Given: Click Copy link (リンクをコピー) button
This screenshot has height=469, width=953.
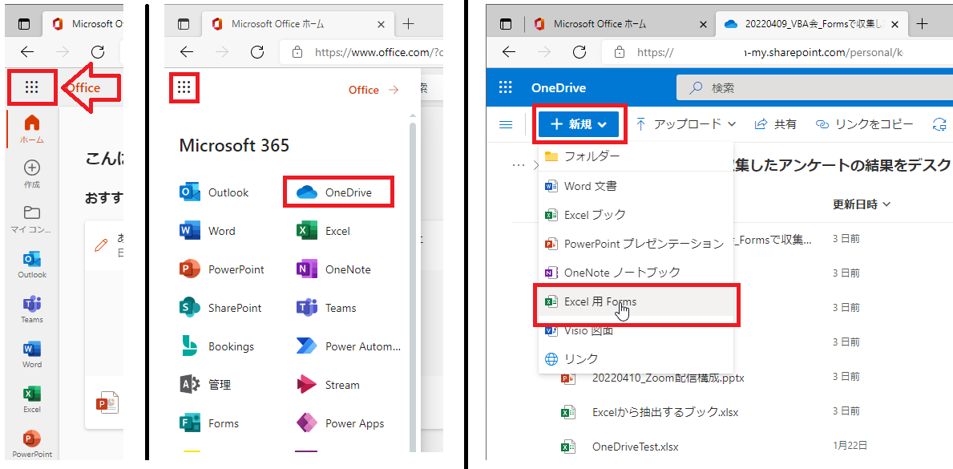Looking at the screenshot, I should point(864,124).
